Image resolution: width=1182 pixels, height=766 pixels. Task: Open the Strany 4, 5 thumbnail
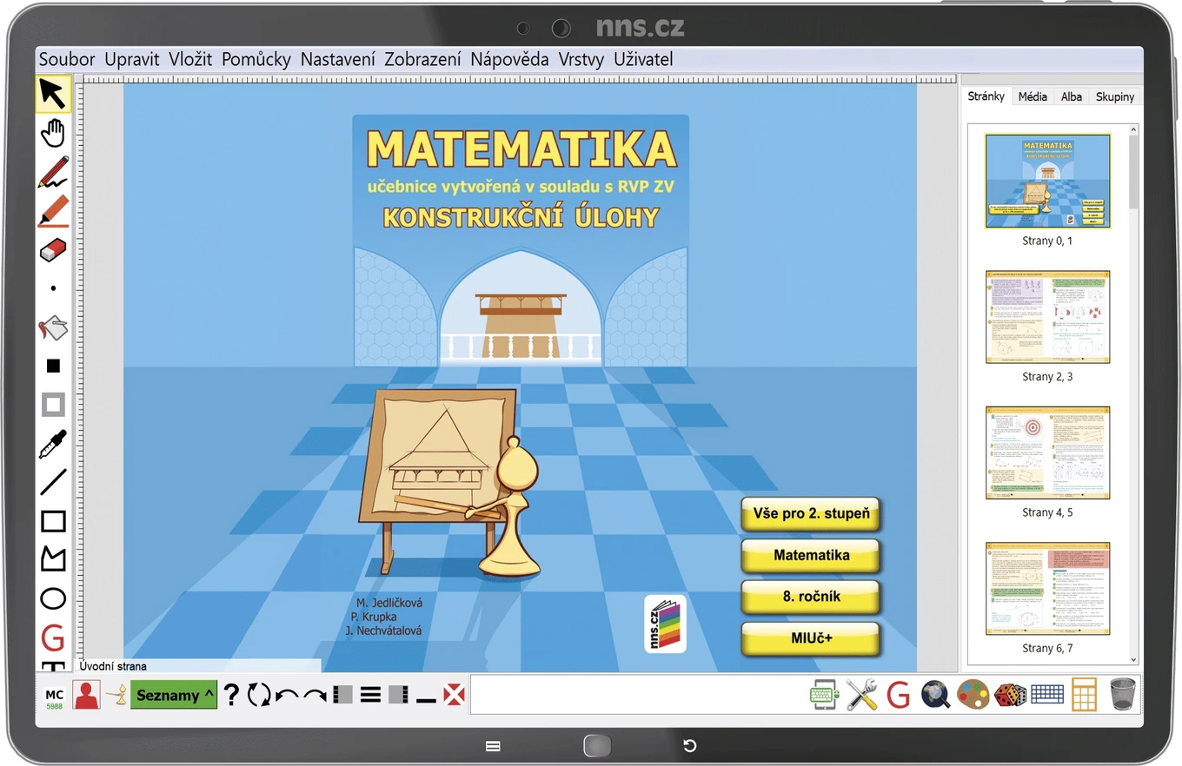[x=1047, y=452]
